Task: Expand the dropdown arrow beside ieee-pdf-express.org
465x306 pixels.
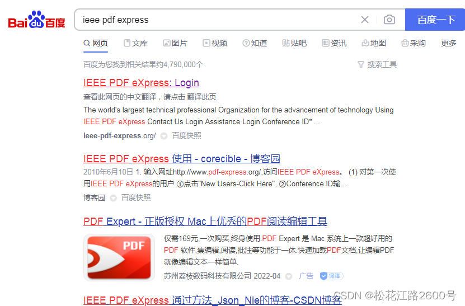Action: (164, 136)
